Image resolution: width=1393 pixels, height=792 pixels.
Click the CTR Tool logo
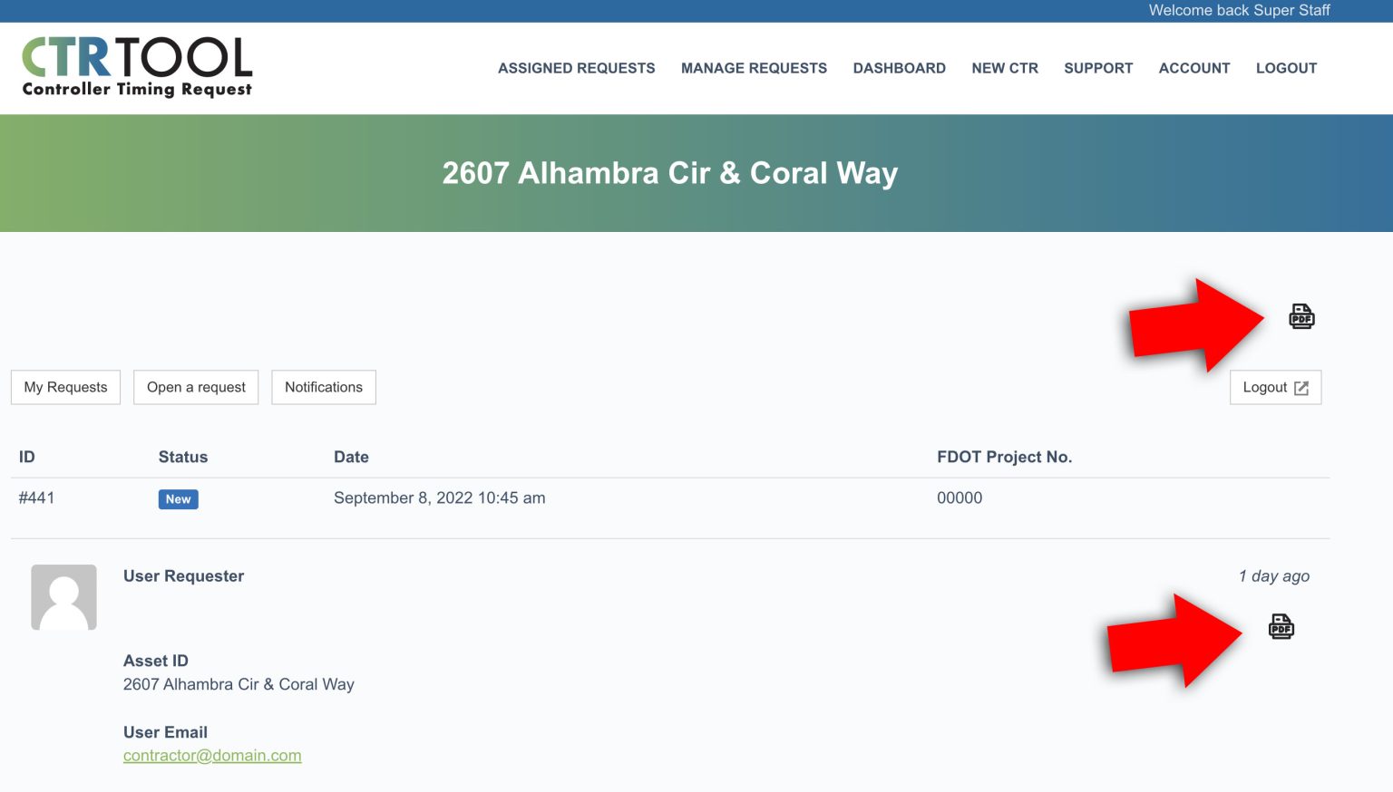tap(136, 68)
